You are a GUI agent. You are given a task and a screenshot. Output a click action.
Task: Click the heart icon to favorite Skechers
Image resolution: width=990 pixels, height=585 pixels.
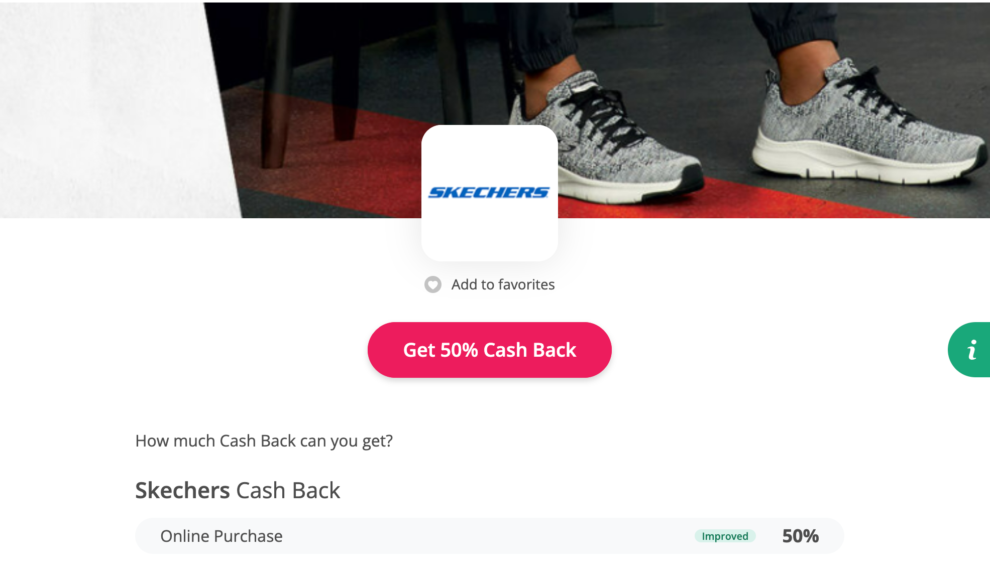click(432, 284)
